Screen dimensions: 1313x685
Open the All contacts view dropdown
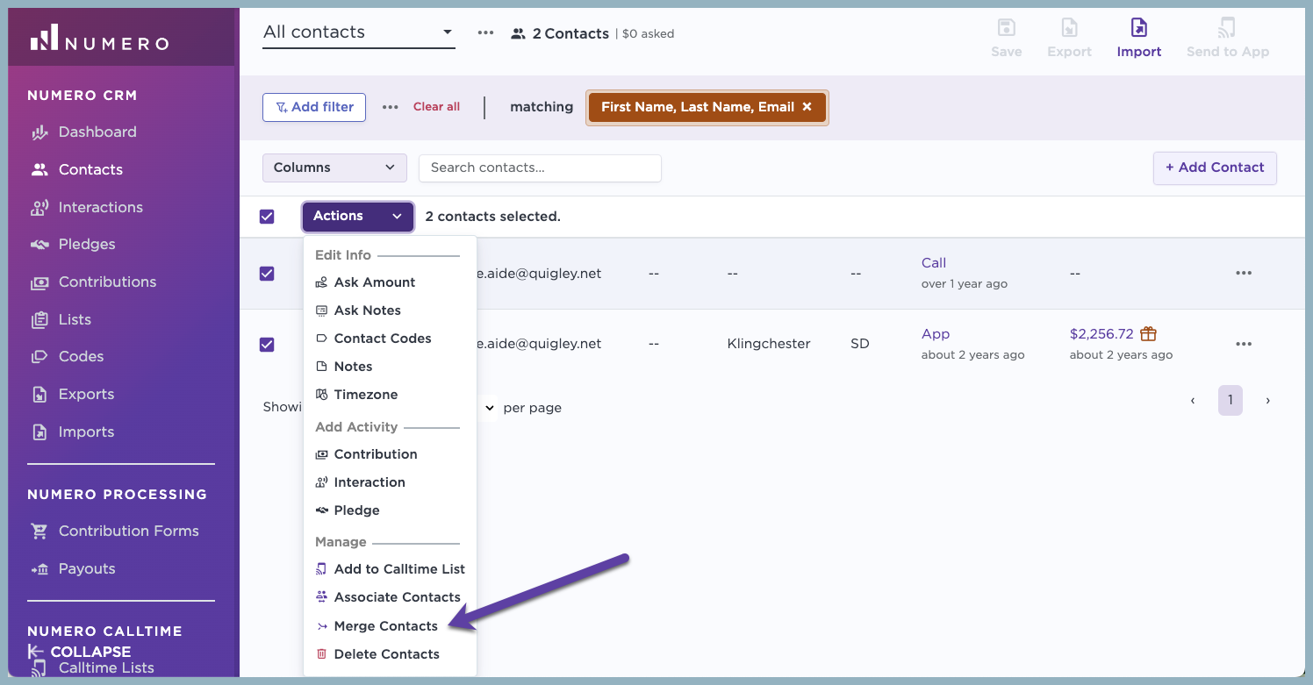(x=359, y=32)
